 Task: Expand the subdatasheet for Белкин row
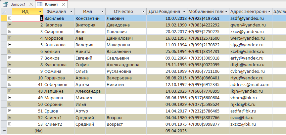tap(10, 51)
